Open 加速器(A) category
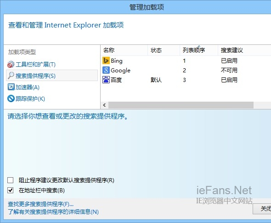The image size is (271, 223). click(28, 87)
